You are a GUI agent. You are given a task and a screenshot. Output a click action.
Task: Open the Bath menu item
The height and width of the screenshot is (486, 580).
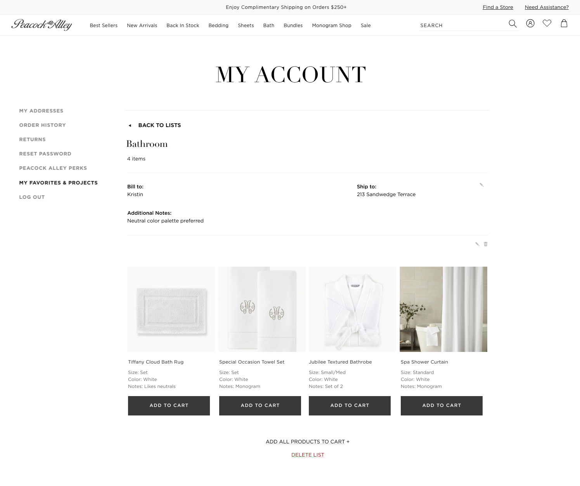click(x=268, y=26)
